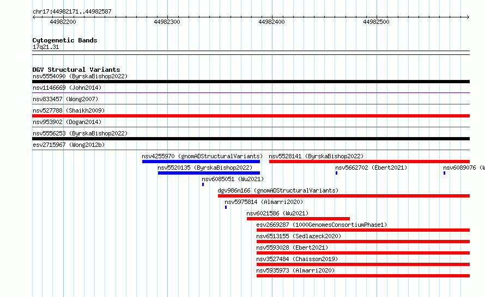
Task: Click nsv6021586 (Wu2021) variant label
Action: pos(277,213)
